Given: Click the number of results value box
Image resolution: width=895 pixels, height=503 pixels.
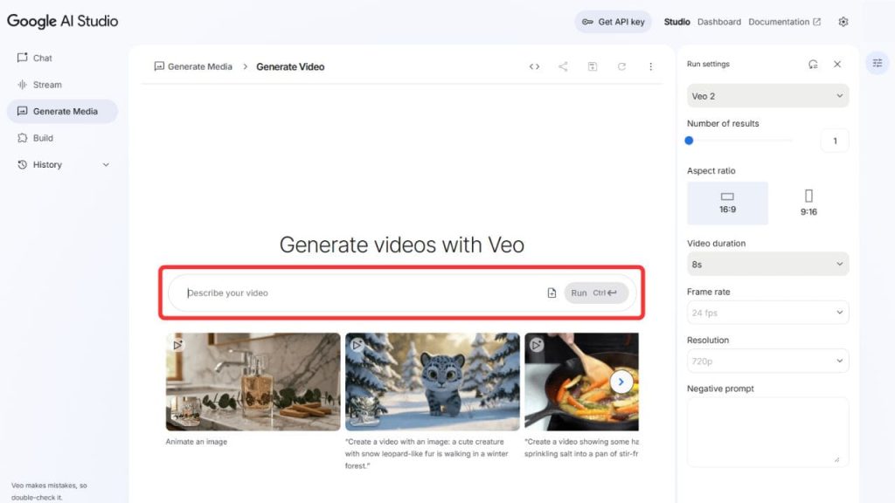Looking at the screenshot, I should coord(835,141).
